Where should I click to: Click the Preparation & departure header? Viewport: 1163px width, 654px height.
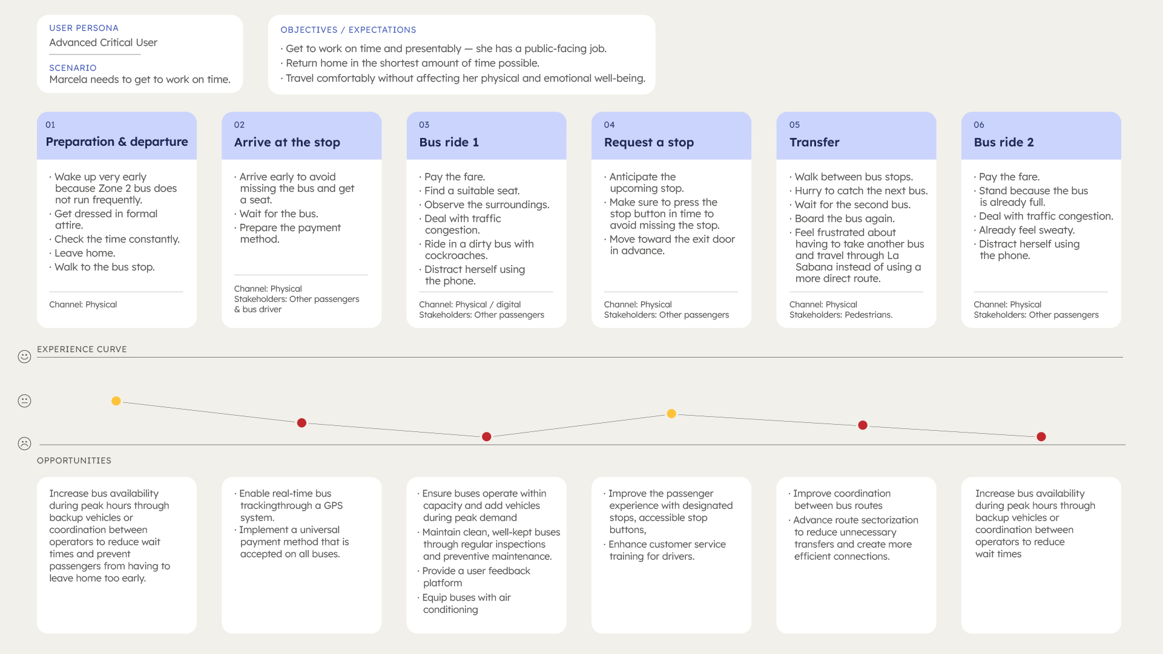tap(117, 136)
